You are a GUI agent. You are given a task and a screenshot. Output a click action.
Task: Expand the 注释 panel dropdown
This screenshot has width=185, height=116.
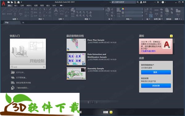pos(61,19)
